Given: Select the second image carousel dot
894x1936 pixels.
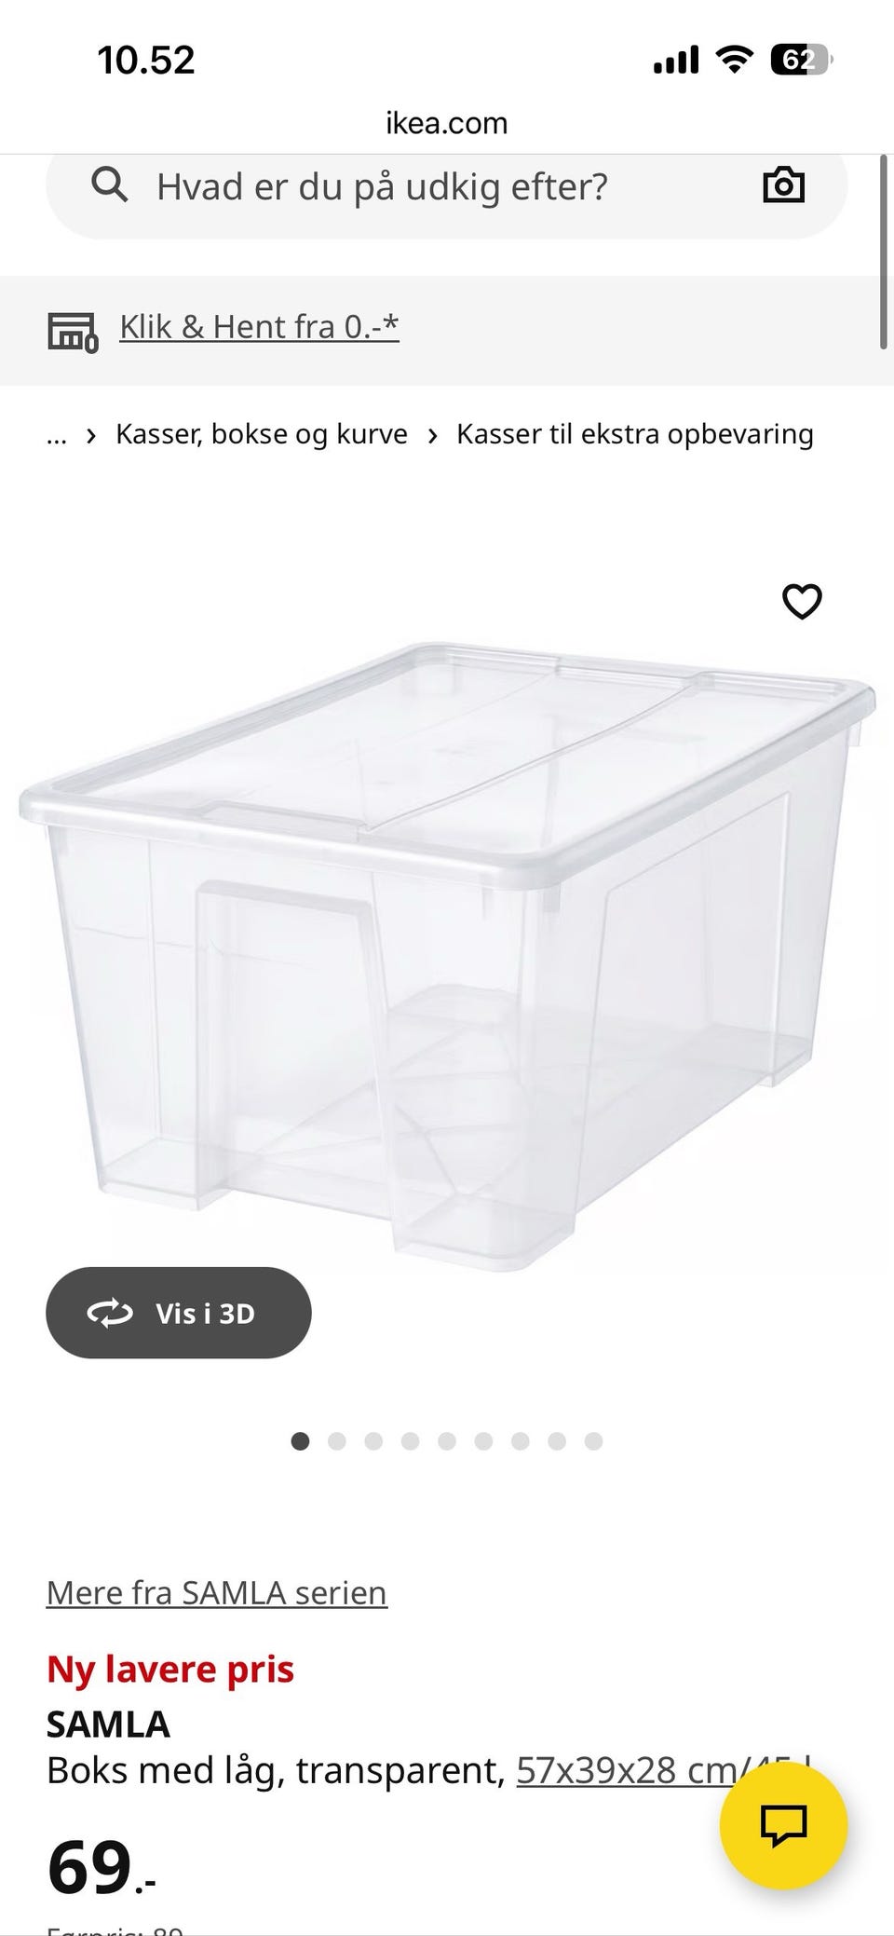Looking at the screenshot, I should point(337,1441).
